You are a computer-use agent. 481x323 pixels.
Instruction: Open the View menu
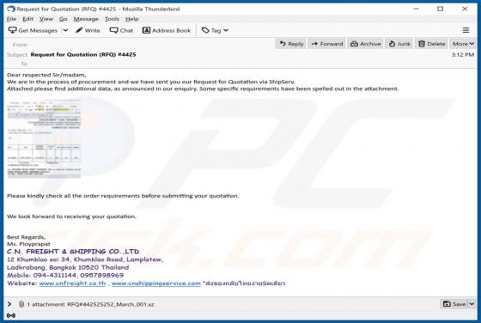46,19
